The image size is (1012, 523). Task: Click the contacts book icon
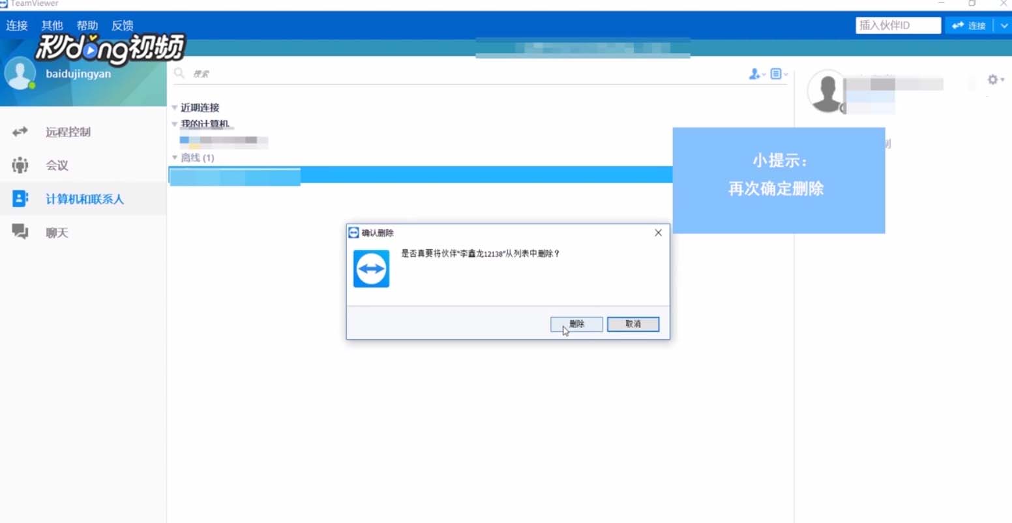[x=20, y=199]
